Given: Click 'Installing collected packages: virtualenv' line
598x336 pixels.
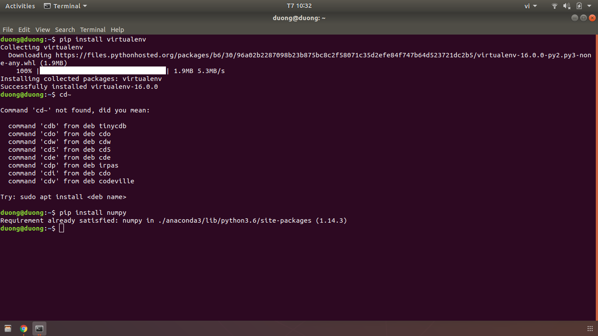Looking at the screenshot, I should click(x=81, y=79).
